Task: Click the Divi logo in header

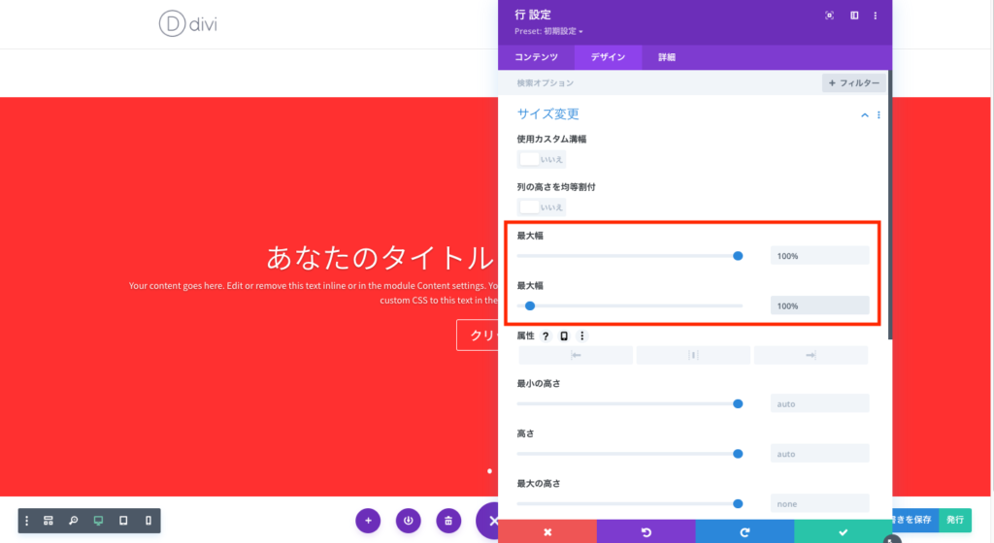Action: [x=187, y=24]
